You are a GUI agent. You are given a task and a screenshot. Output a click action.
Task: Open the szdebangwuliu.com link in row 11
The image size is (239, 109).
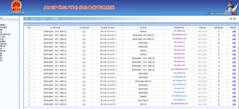[179, 69]
